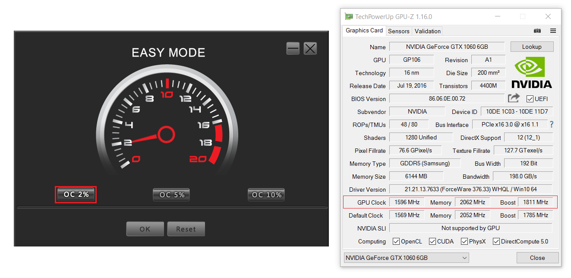Screen dimensions: 571x278
Task: Click the Default Clock row Boost value 1785 MHz
Action: [536, 215]
